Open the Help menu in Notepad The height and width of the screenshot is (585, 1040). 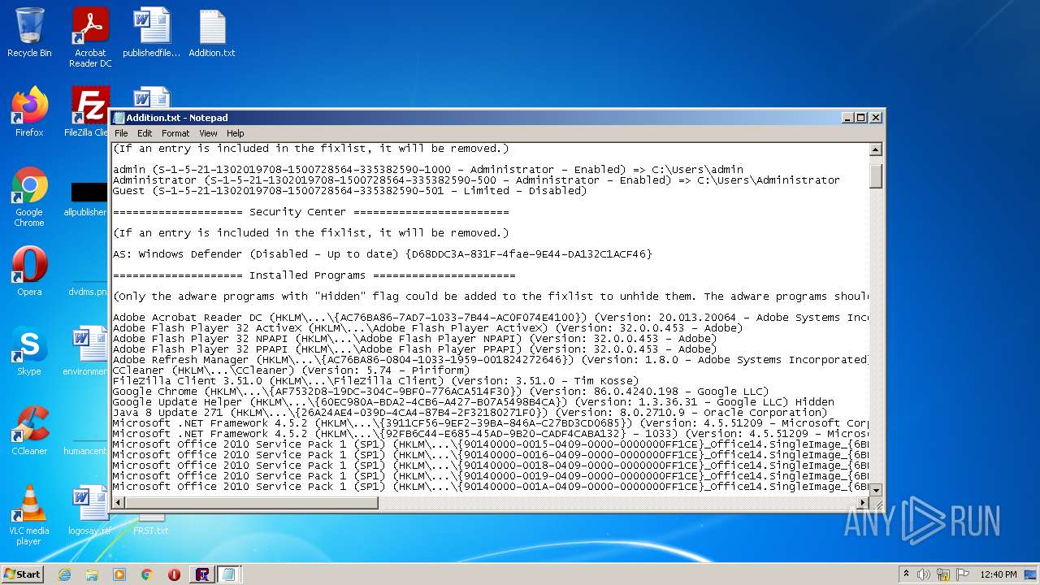(235, 133)
